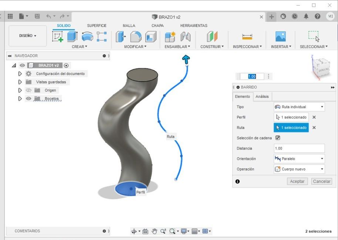The width and height of the screenshot is (338, 240).
Task: Click the Undo arrow
Action: point(48,16)
